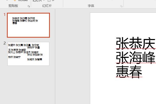Screen dimensions: 156x104
Task: Select slide 1 thumbnail
Action: point(28,25)
